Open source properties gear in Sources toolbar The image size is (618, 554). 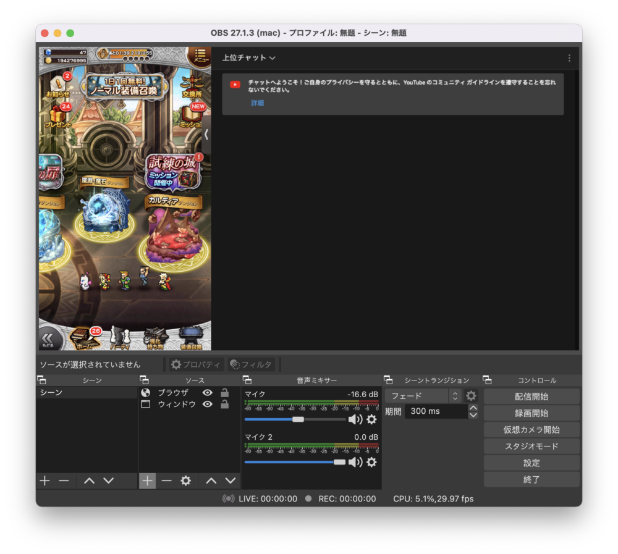185,481
